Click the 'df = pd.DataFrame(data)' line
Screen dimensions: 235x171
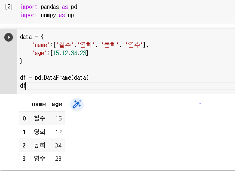[x=54, y=78]
